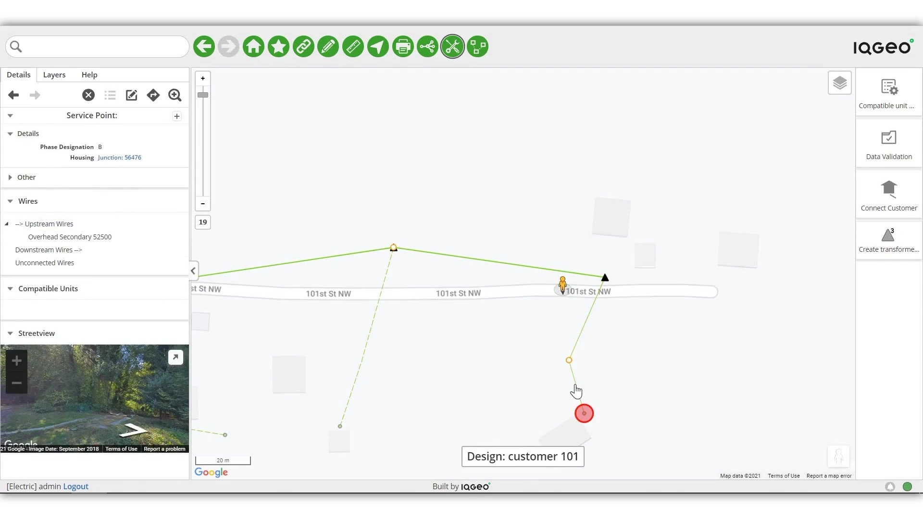
Task: Switch to the Layers tab
Action: pos(54,74)
